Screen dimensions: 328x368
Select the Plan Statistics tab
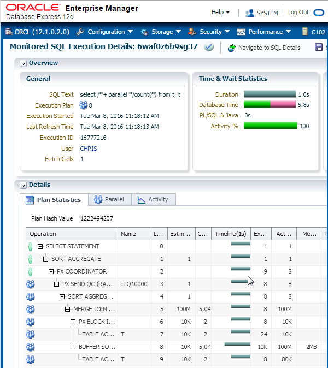[54, 200]
